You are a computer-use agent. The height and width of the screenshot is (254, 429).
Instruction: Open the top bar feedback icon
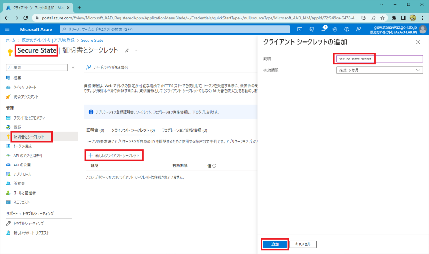pyautogui.click(x=358, y=29)
